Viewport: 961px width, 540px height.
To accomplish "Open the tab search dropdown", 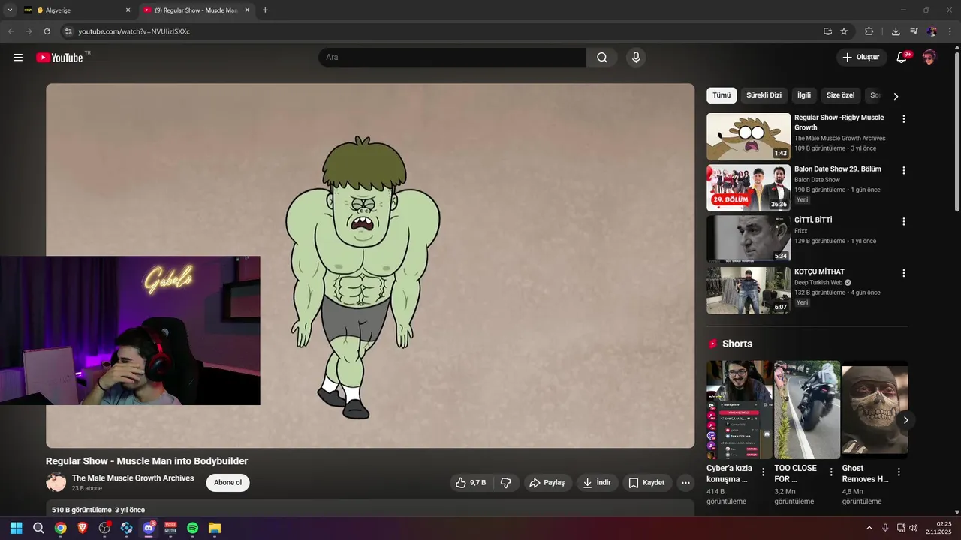I will (x=10, y=10).
